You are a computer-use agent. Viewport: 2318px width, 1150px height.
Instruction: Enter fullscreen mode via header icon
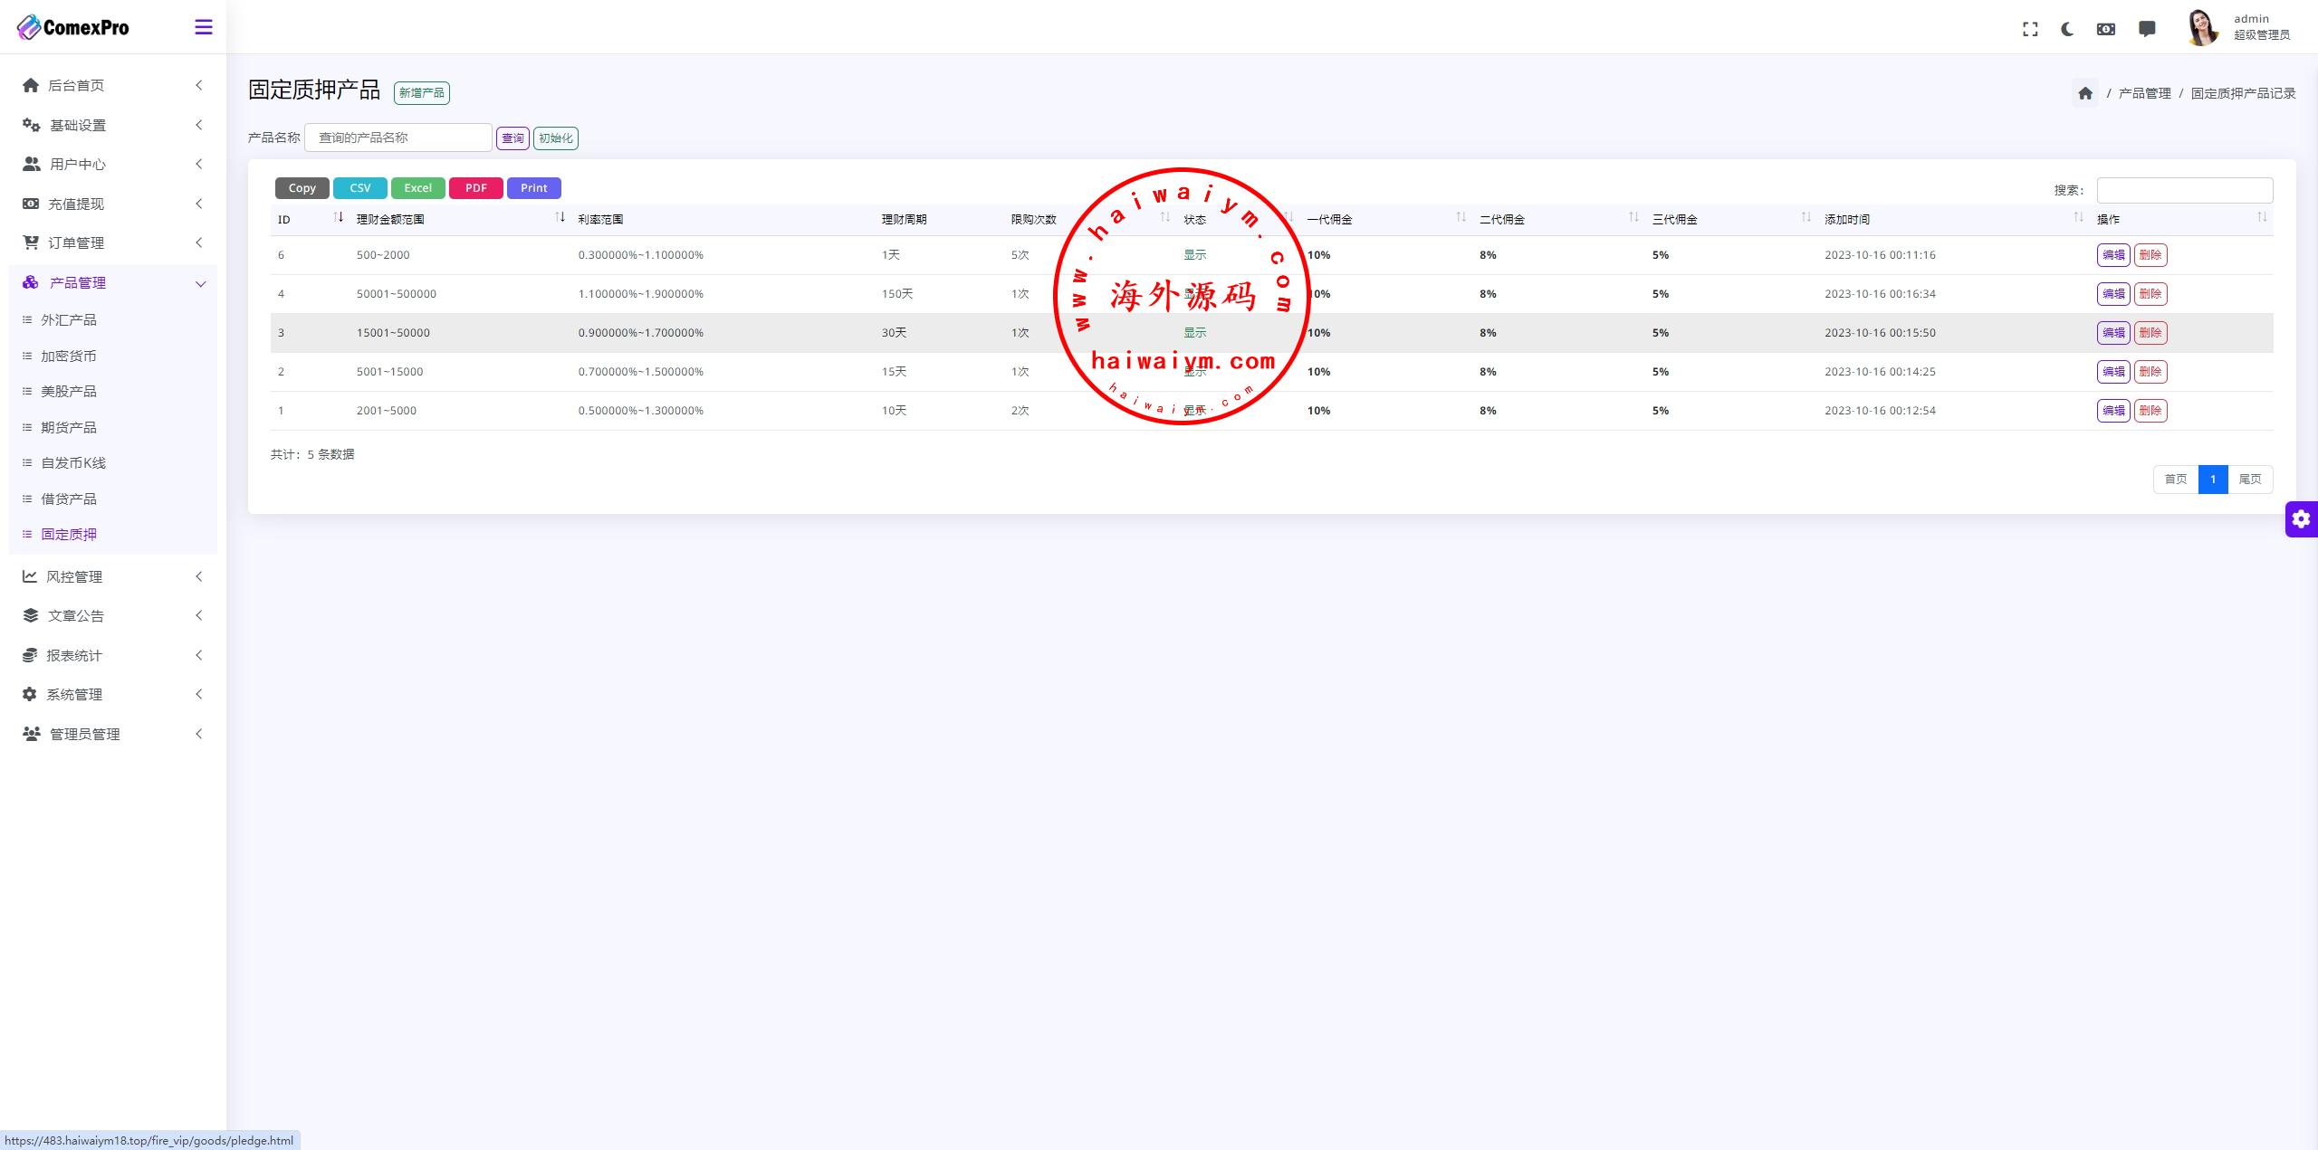click(x=2030, y=29)
